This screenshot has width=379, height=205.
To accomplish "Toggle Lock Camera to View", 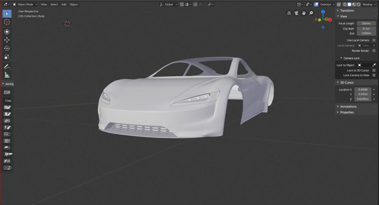I will click(x=374, y=75).
